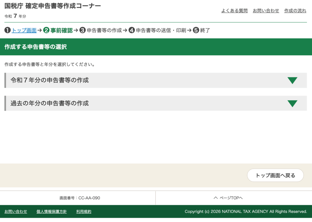312x222 pixels.
Task: Select step ❹ 申告書等の送信・印刷 circle icon
Action: tap(131, 30)
